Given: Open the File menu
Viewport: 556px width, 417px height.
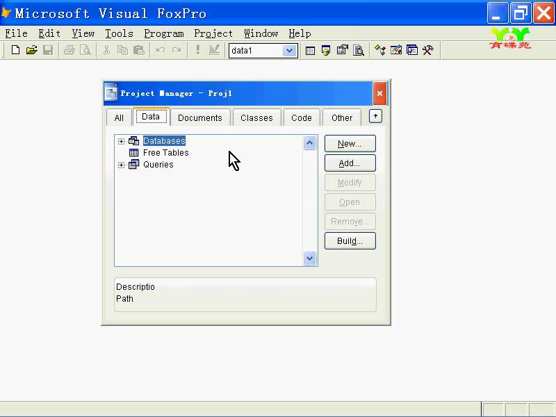Looking at the screenshot, I should (x=16, y=33).
